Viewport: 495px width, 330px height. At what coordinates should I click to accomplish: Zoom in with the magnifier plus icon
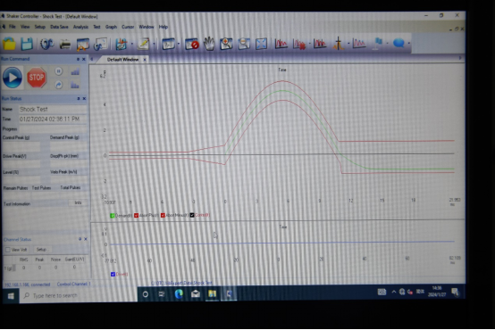226,44
